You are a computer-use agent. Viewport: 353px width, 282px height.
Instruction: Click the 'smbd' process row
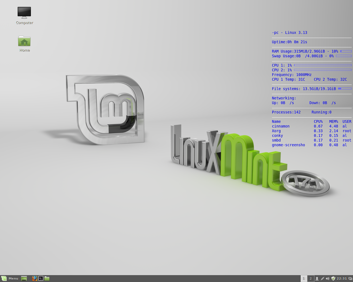coord(311,140)
